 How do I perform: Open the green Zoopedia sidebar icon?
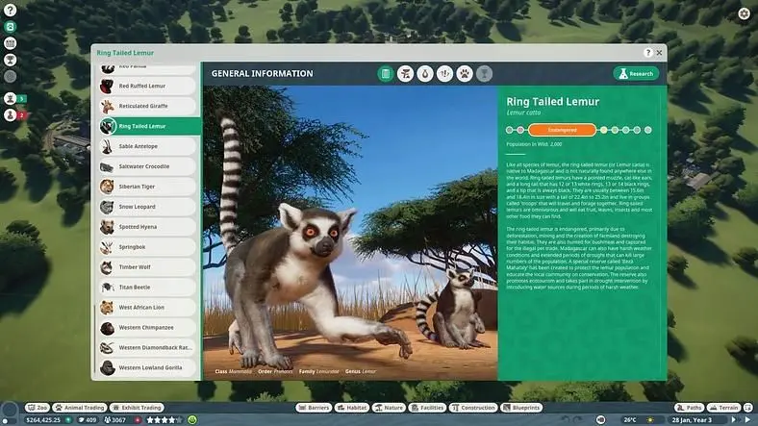coord(11,27)
